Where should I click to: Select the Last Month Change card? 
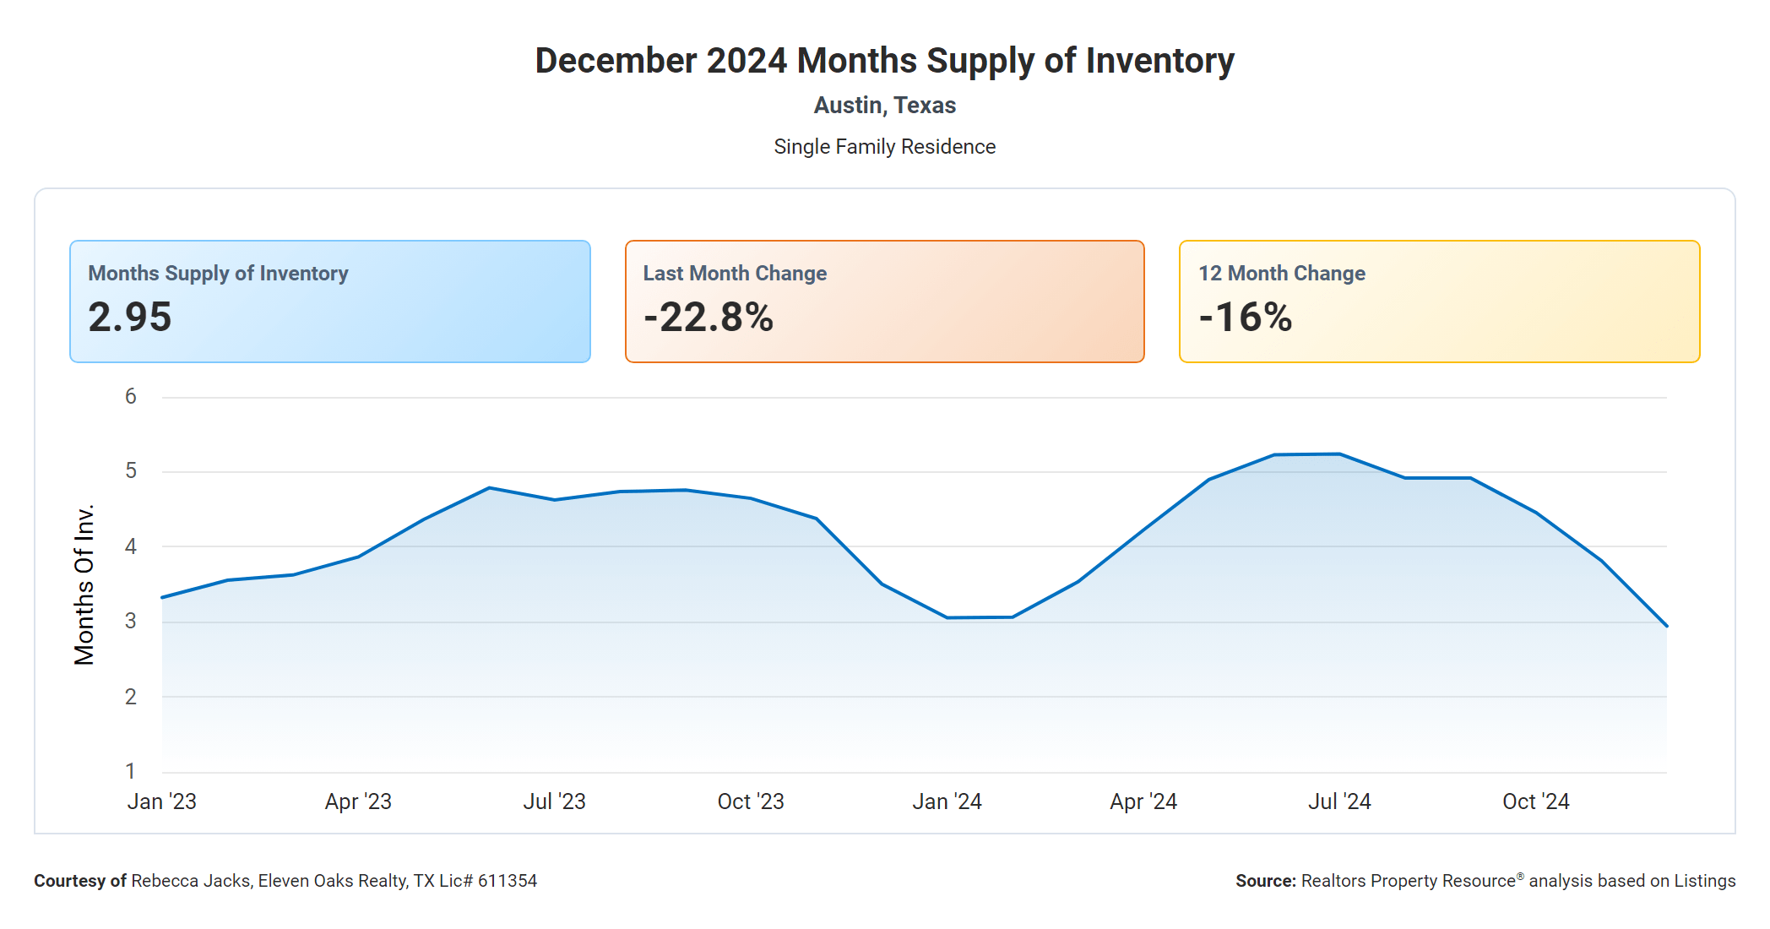884,302
